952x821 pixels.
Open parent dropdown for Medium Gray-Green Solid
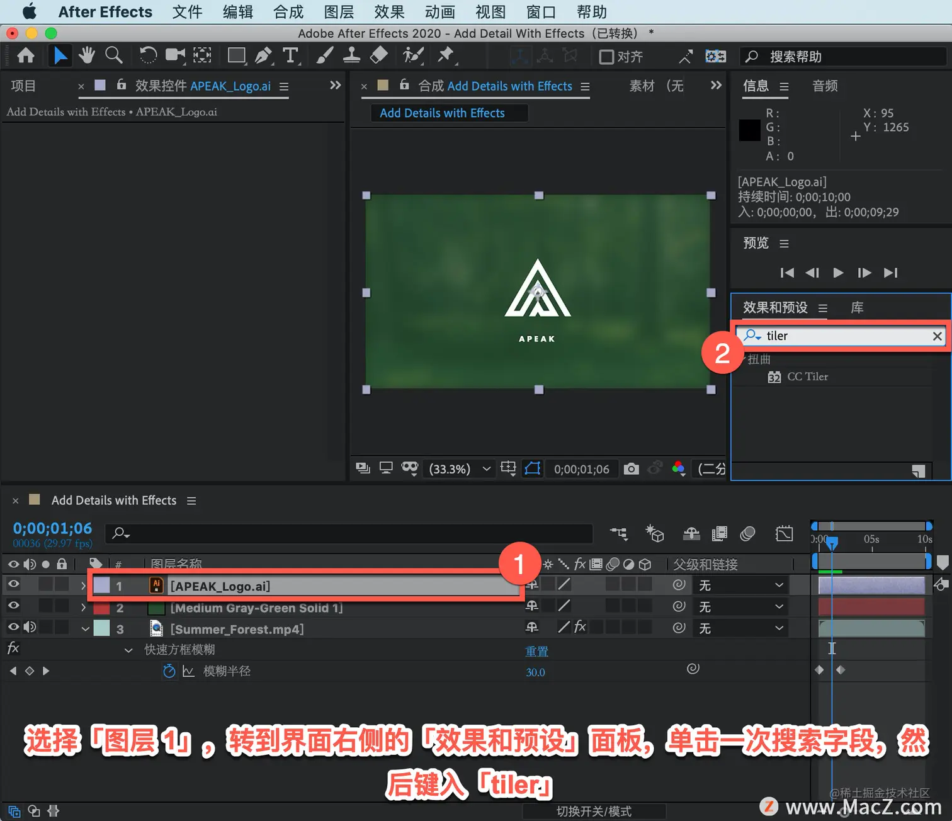click(741, 607)
